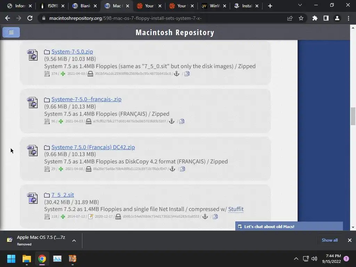The width and height of the screenshot is (356, 267).
Task: Click the SIT file icon for 7_5_2.sit
Action: point(32,198)
